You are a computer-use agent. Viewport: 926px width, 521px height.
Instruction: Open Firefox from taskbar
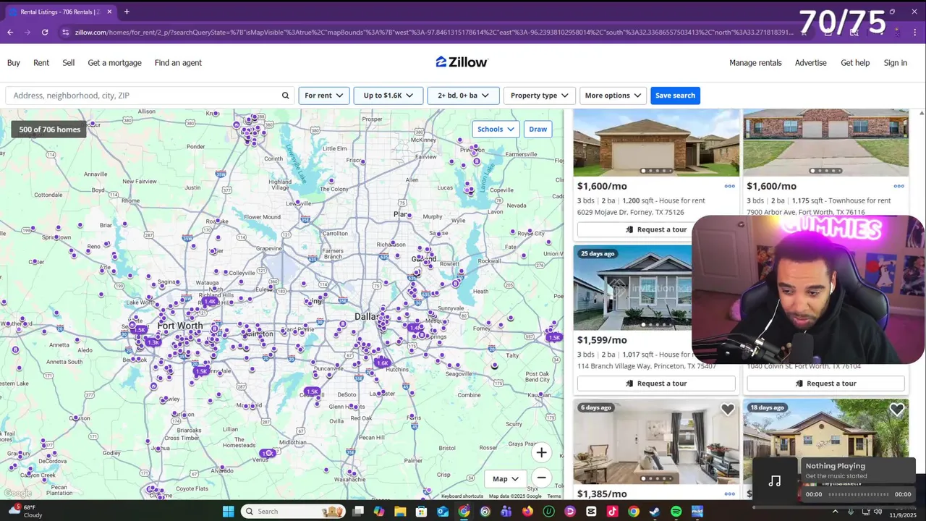coord(527,512)
